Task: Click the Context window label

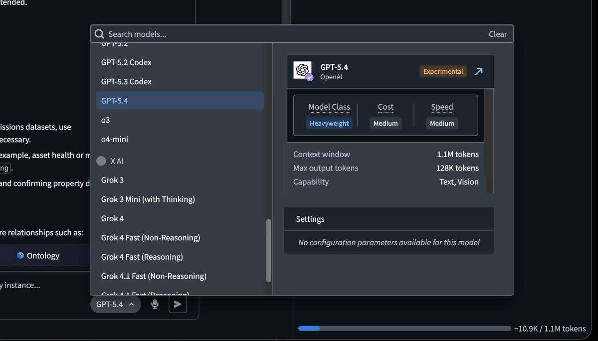Action: 321,155
